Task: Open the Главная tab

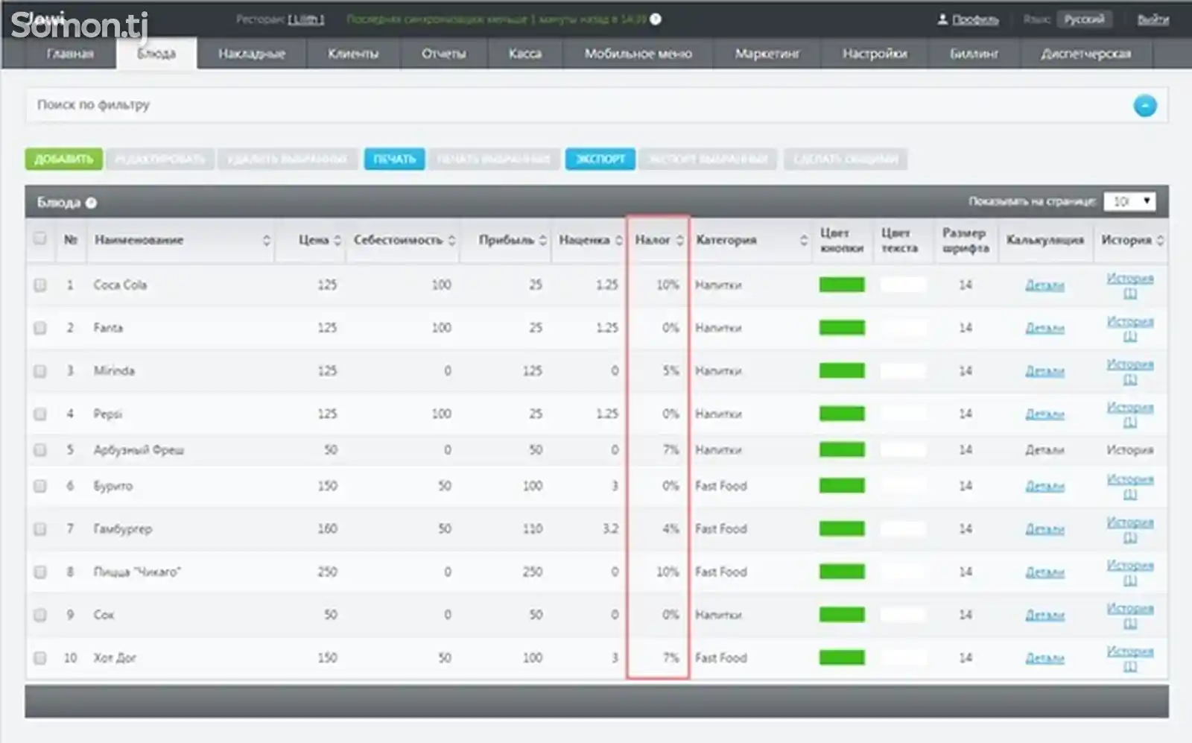Action: point(70,54)
